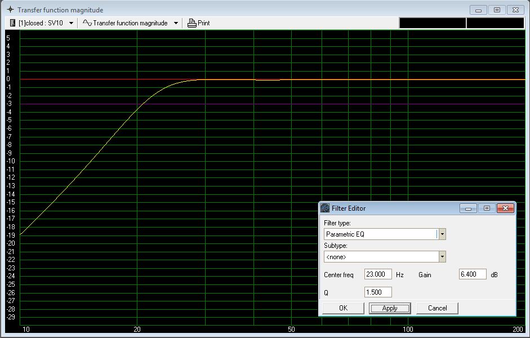Click the "50" frequency axis label
The height and width of the screenshot is (338, 530).
pyautogui.click(x=291, y=329)
